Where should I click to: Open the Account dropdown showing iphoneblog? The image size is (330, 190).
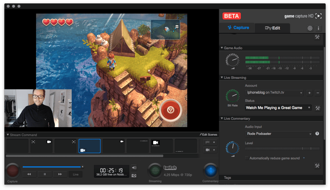click(x=274, y=93)
